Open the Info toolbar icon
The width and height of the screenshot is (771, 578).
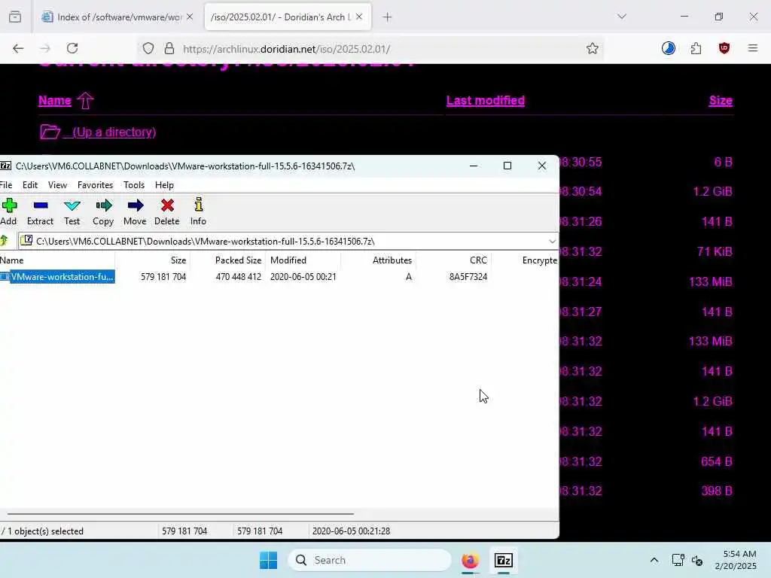[x=198, y=211]
